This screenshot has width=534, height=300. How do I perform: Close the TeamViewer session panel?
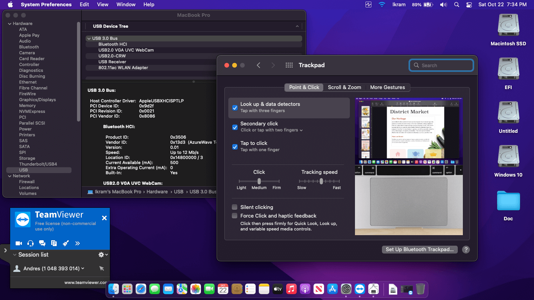[104, 218]
